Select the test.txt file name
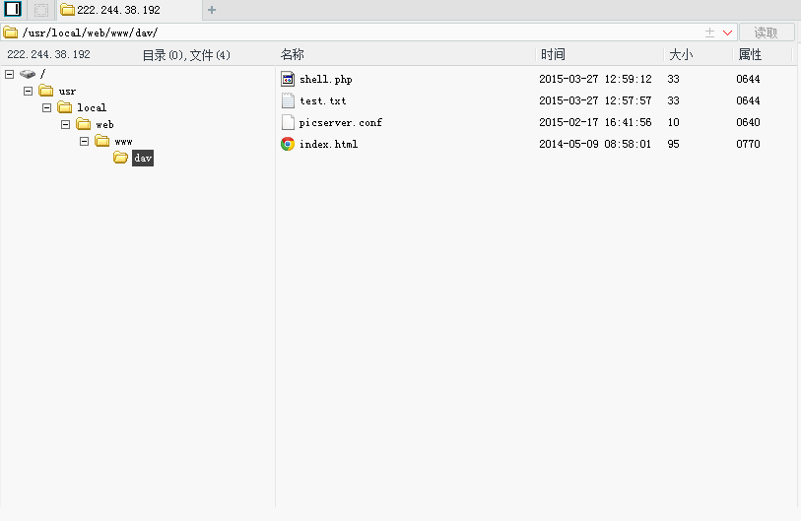 323,101
